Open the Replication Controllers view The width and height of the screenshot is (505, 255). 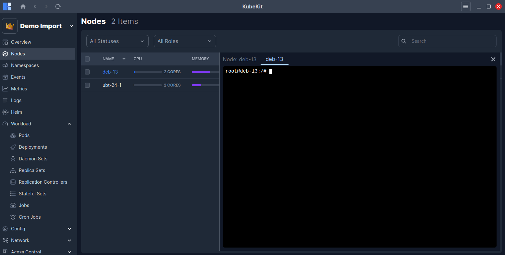click(x=43, y=182)
